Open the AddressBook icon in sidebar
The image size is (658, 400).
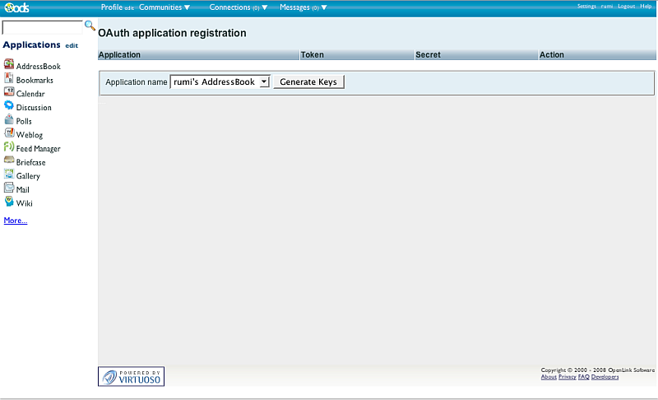coord(9,64)
